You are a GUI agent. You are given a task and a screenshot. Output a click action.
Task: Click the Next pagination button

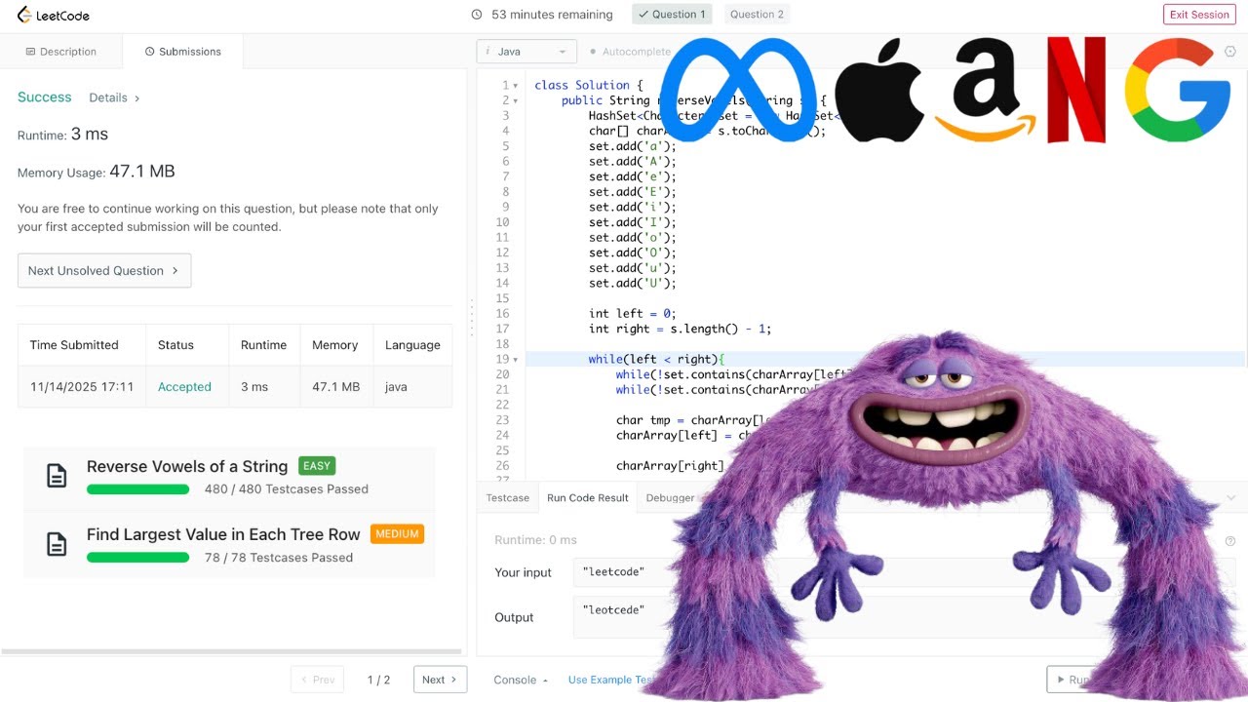click(x=440, y=680)
